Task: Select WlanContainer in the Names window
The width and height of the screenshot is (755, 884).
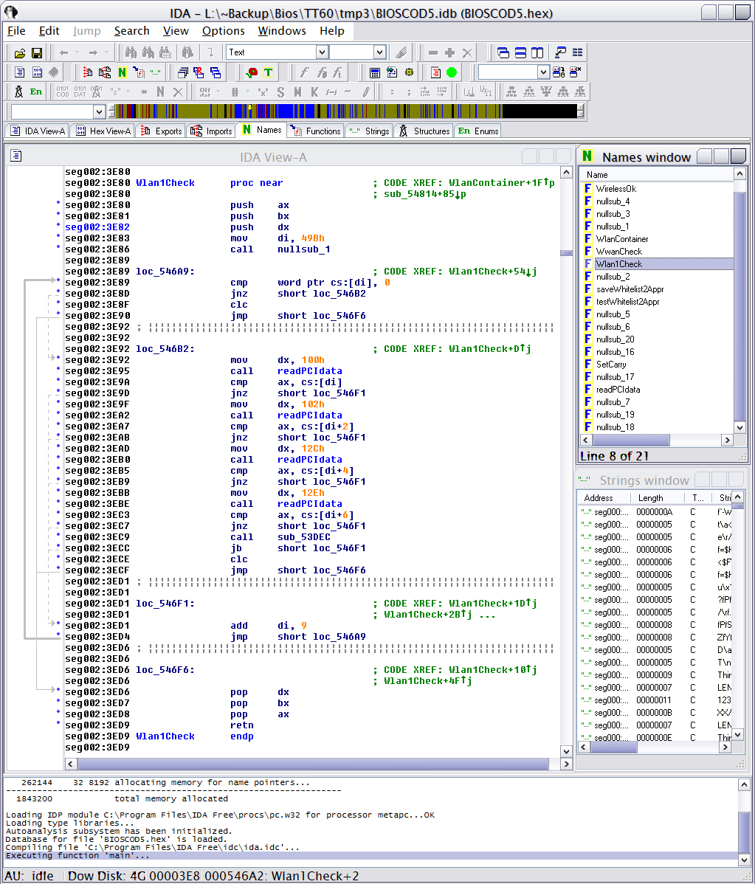Action: [622, 239]
